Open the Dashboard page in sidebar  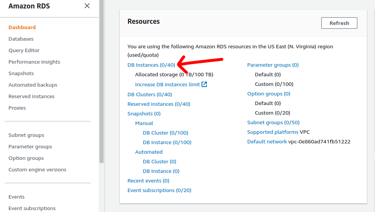click(x=22, y=28)
